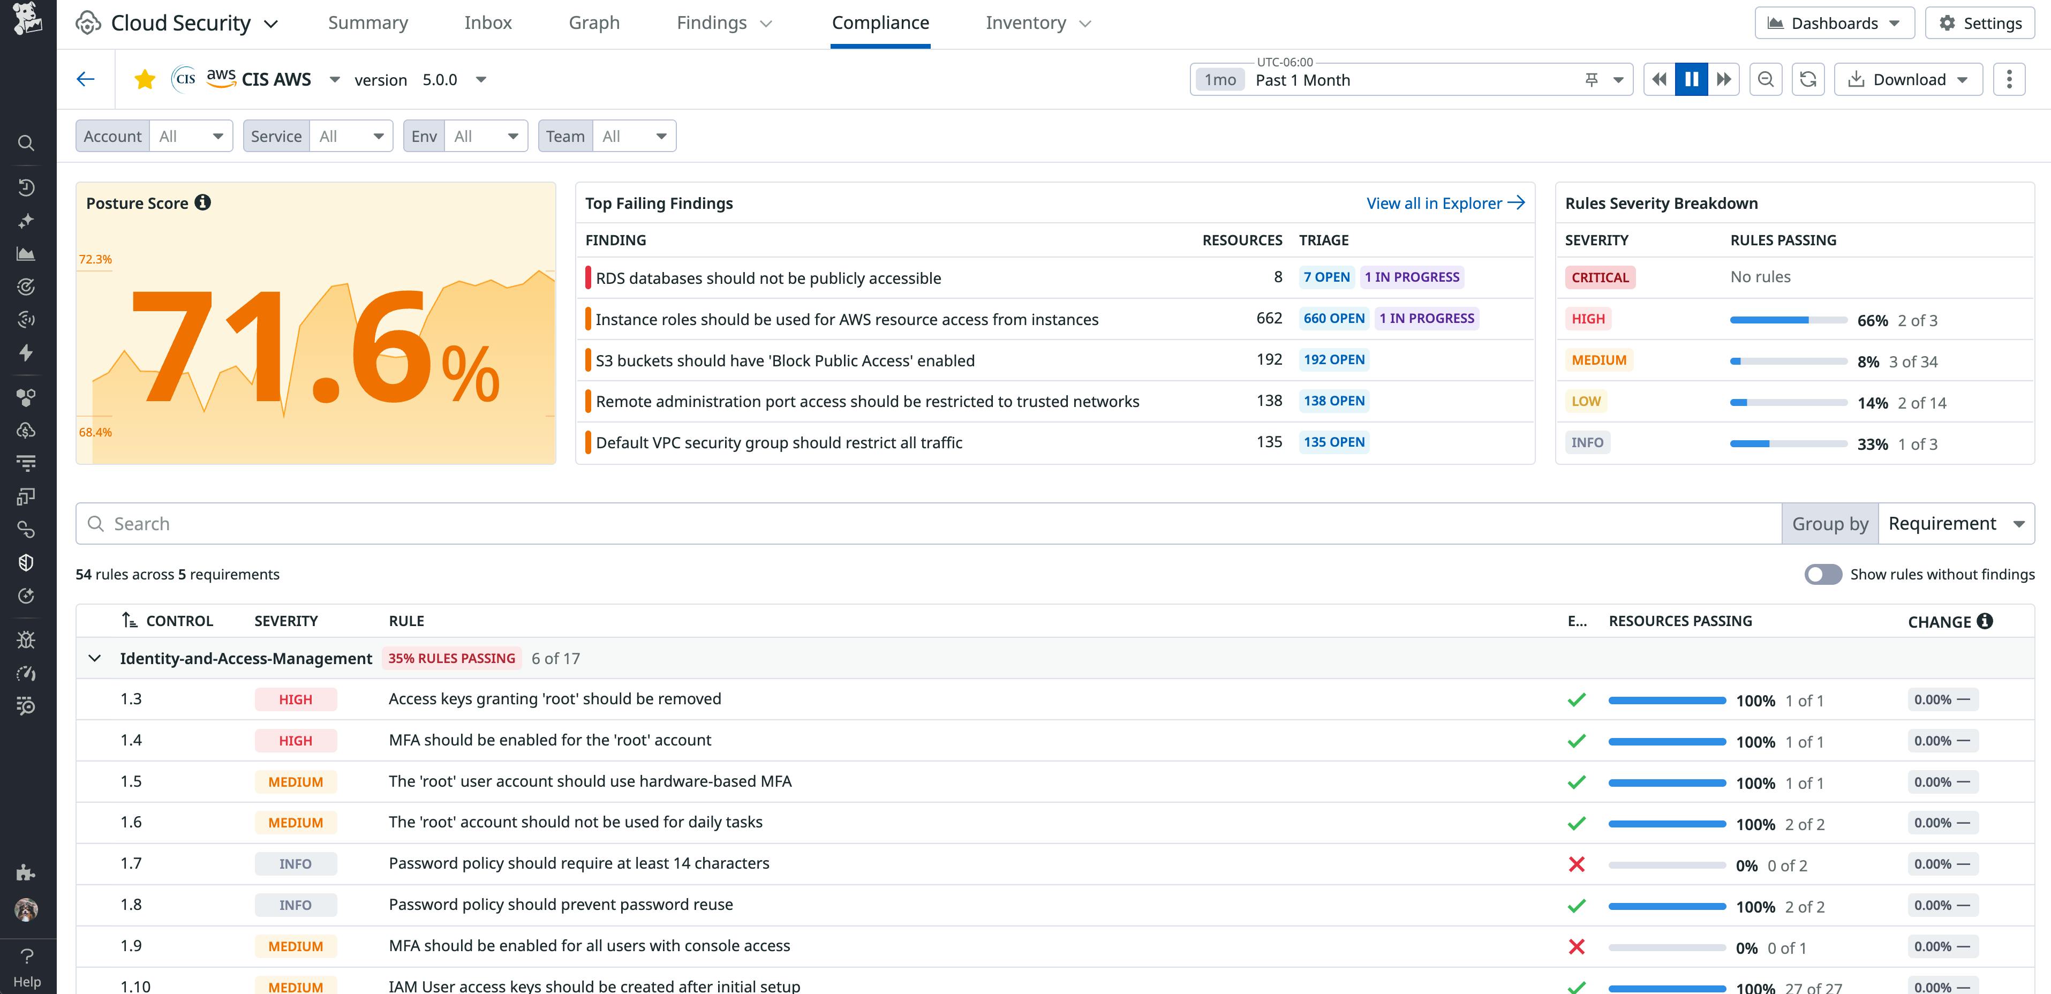Open the Group by Requirement dropdown
2051x994 pixels.
click(1956, 524)
